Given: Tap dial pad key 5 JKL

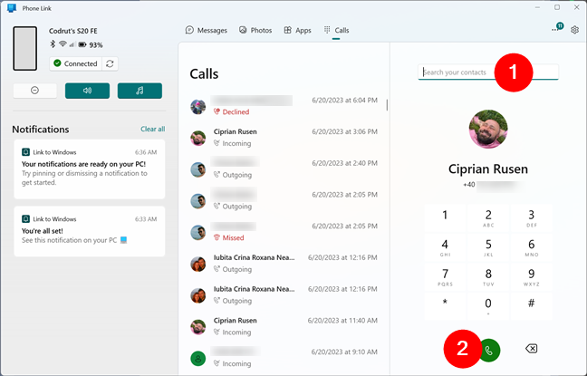Looking at the screenshot, I should click(488, 247).
